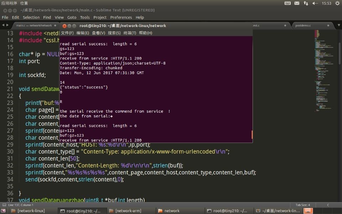Viewport: 342px width, 214px height.
Task: Click 'Transfer-Encoding: chunked' in terminal
Action: [x=91, y=68]
